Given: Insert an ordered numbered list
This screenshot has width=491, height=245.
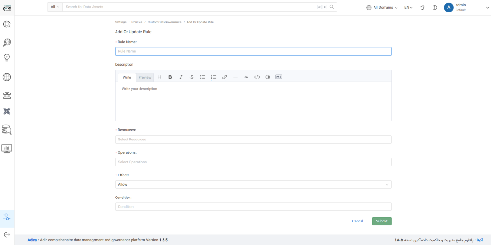Looking at the screenshot, I should [213, 77].
